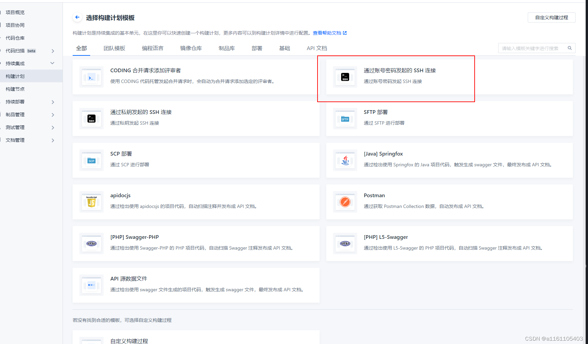Click the API 源数据文件 template icon
Screen dimensions: 588x344
[91, 285]
